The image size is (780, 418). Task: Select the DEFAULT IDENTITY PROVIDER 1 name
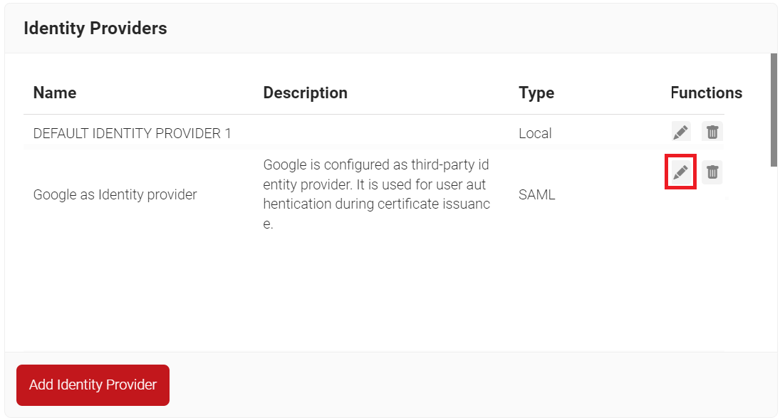pyautogui.click(x=132, y=133)
